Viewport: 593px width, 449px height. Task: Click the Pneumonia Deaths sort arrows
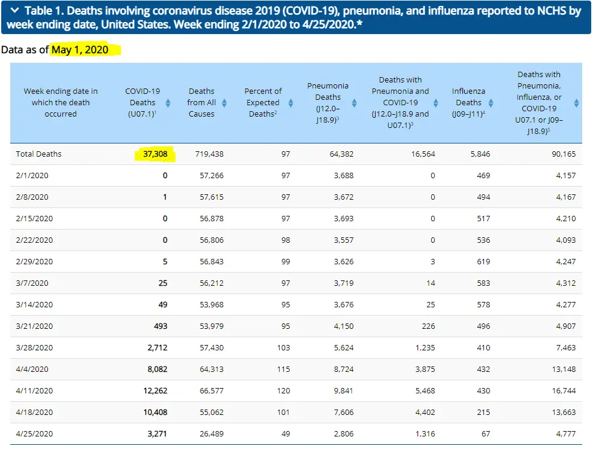click(x=354, y=102)
